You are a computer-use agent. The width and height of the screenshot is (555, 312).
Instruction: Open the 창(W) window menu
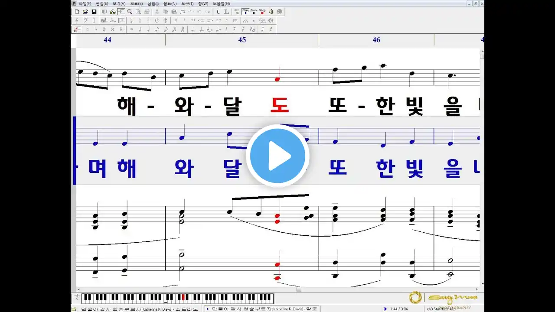point(203,3)
